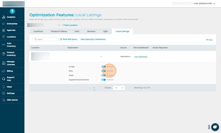Click the Ideas lightbulb icon
The height and width of the screenshot is (133, 221).
(4, 87)
